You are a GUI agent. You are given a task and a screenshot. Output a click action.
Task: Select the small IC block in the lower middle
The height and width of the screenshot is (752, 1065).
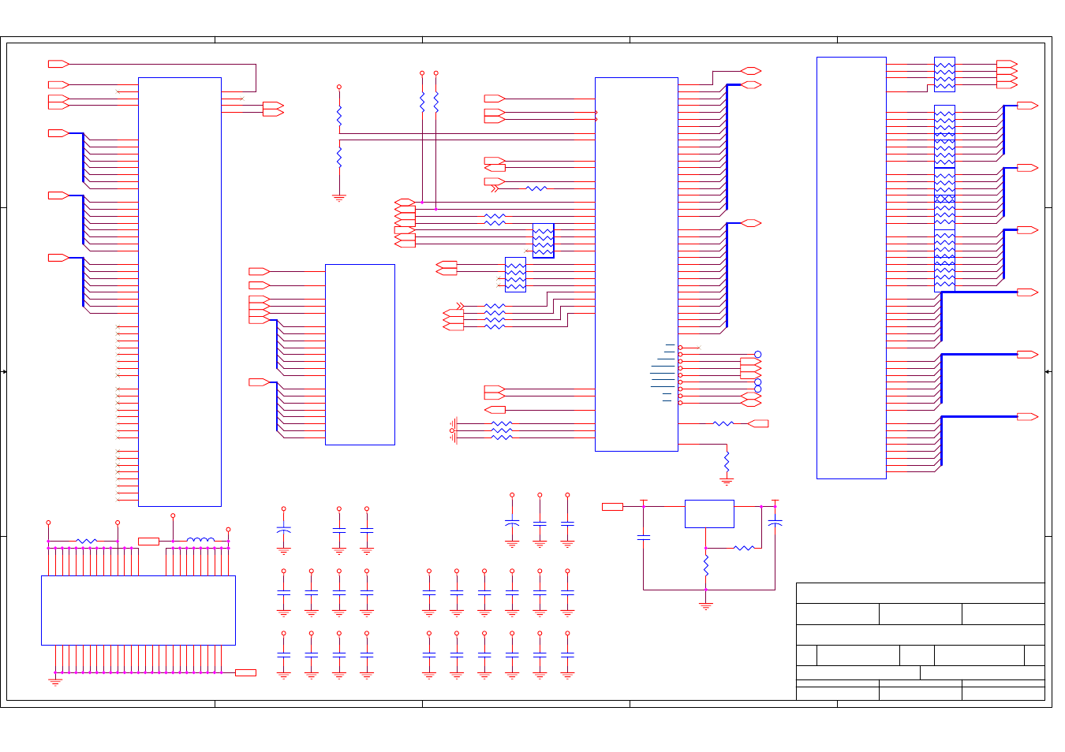360,355
